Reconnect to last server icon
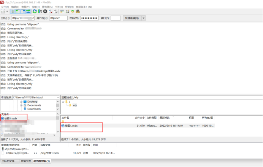 tap(56, 11)
